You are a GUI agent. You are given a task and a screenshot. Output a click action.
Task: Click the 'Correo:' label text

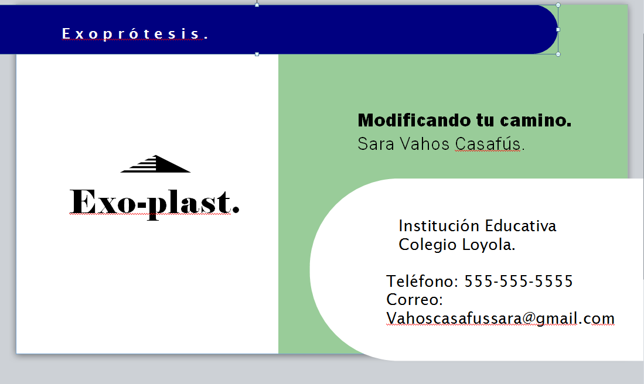coord(414,300)
